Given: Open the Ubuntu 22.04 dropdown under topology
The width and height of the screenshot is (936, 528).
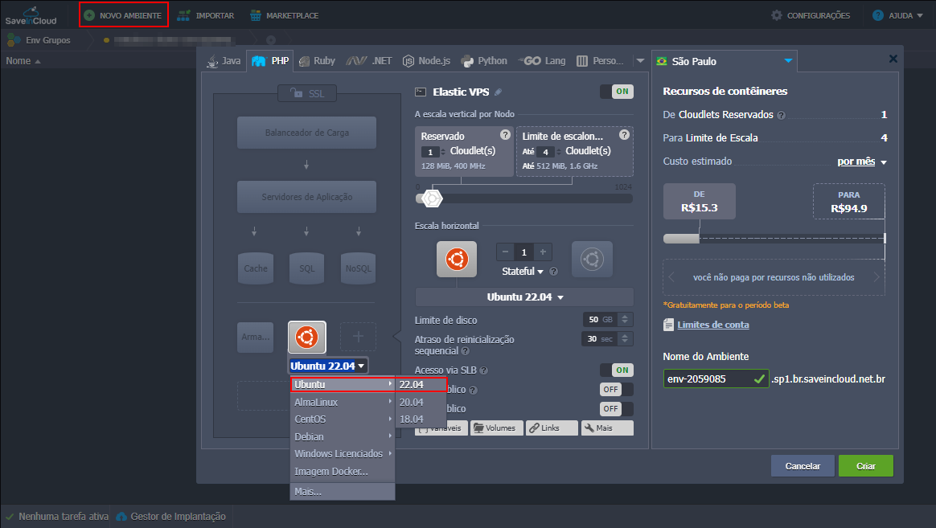Looking at the screenshot, I should (x=328, y=366).
